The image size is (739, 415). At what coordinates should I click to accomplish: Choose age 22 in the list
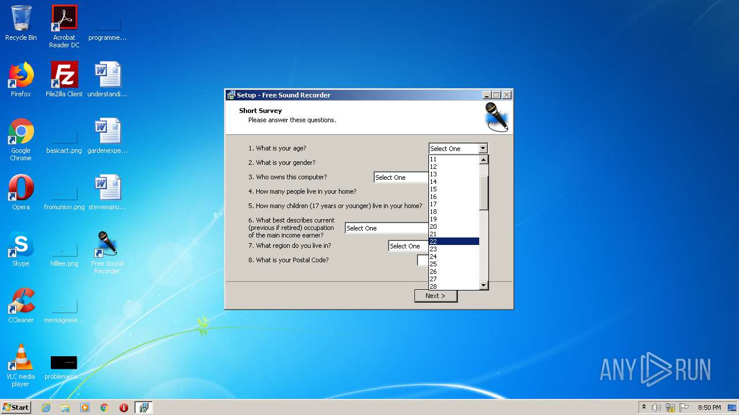(x=454, y=242)
